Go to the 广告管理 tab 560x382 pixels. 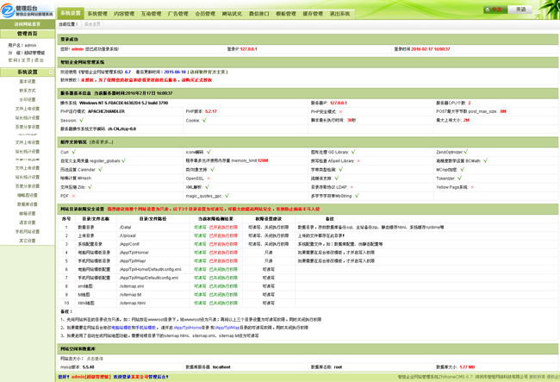pos(177,14)
